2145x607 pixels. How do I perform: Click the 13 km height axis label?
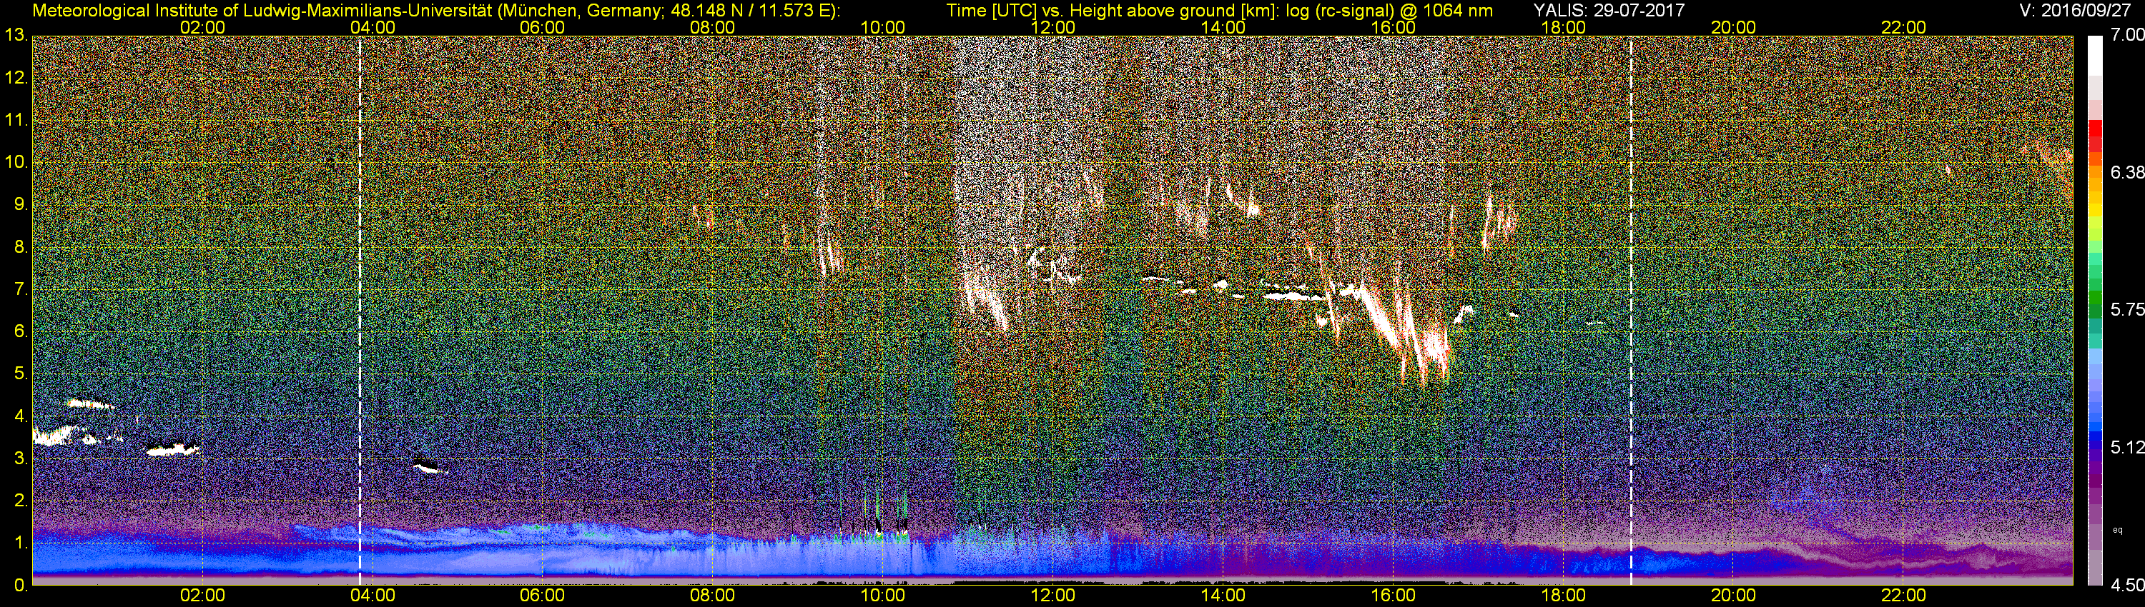(x=16, y=36)
